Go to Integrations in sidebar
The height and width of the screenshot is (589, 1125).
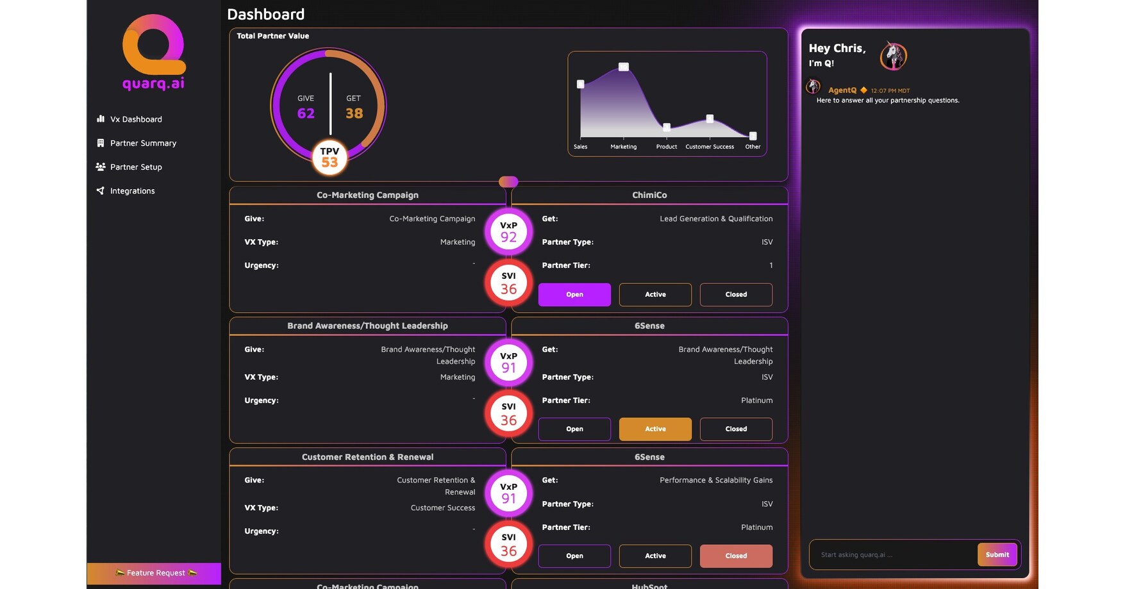pyautogui.click(x=132, y=191)
